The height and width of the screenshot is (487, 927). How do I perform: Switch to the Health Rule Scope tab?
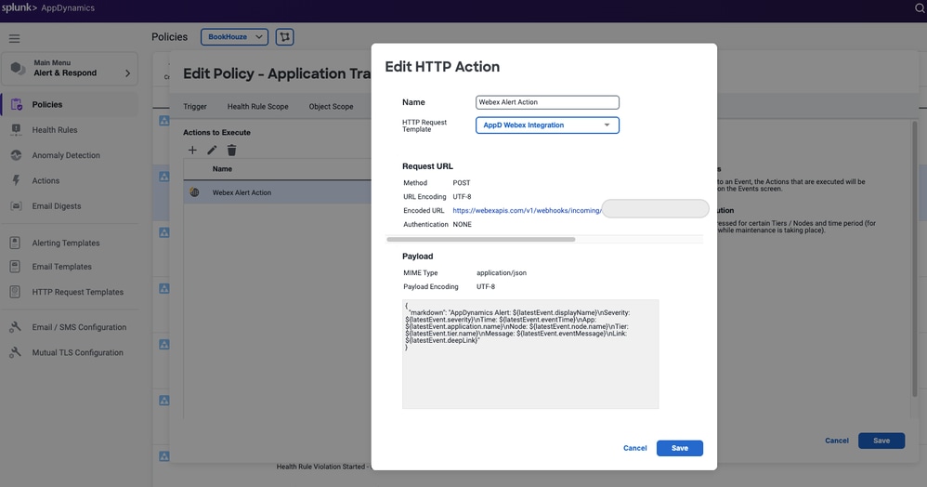258,107
